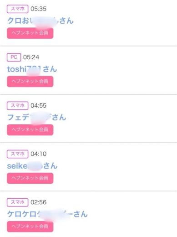
Task: Click the PC device tag beside 05:24
Action: [14, 57]
